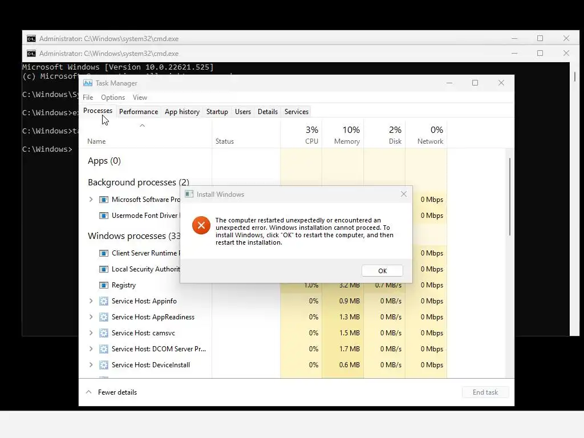Click the cmd icon of the front command prompt window
Image resolution: width=584 pixels, height=438 pixels.
[31, 54]
